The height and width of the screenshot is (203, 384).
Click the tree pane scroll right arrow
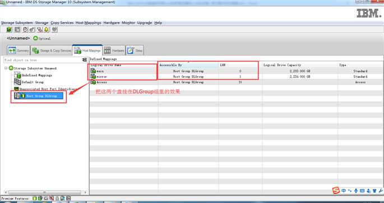point(85,192)
